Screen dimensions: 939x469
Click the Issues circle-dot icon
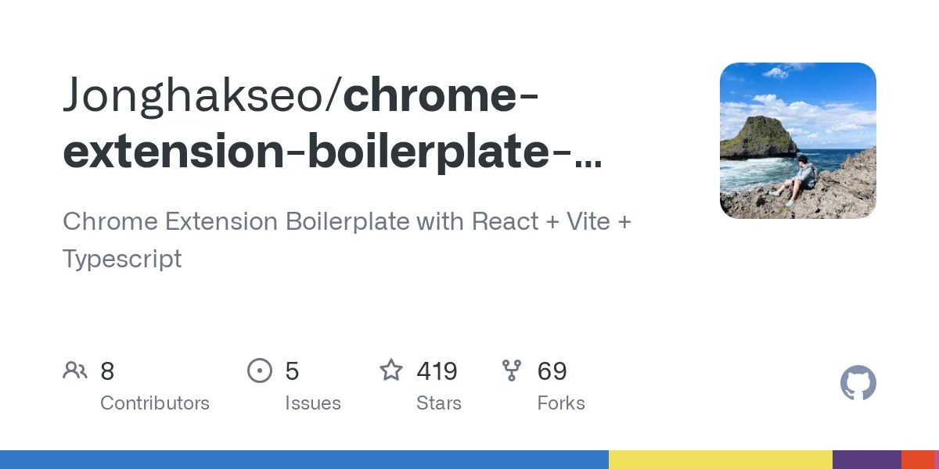pyautogui.click(x=259, y=371)
